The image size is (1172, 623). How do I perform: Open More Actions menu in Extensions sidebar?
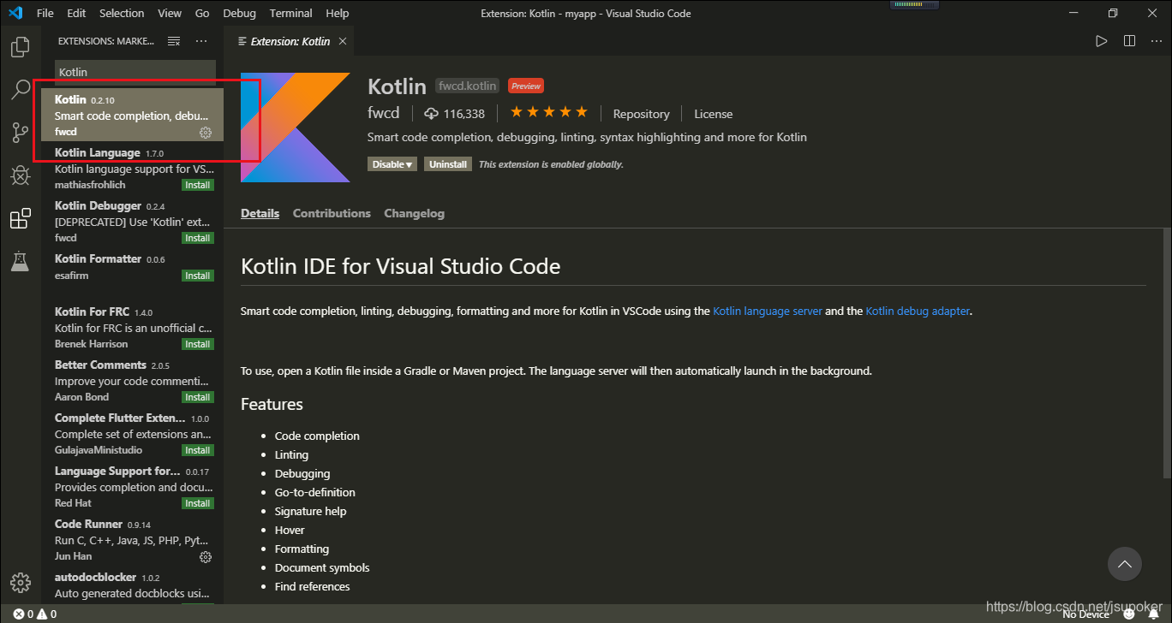201,41
